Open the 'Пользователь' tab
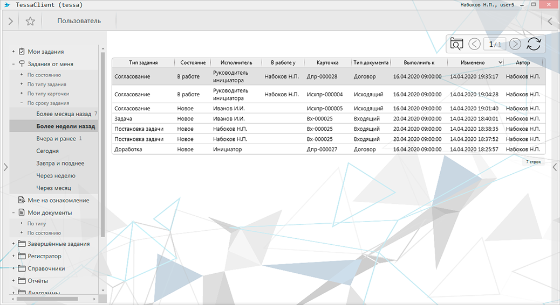 pos(79,22)
